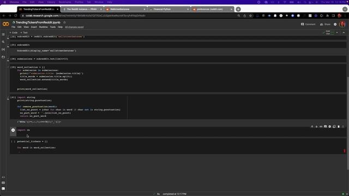This screenshot has width=349, height=196.
Task: Star the TrendingTickersFromReddit notebook
Action: pos(64,22)
